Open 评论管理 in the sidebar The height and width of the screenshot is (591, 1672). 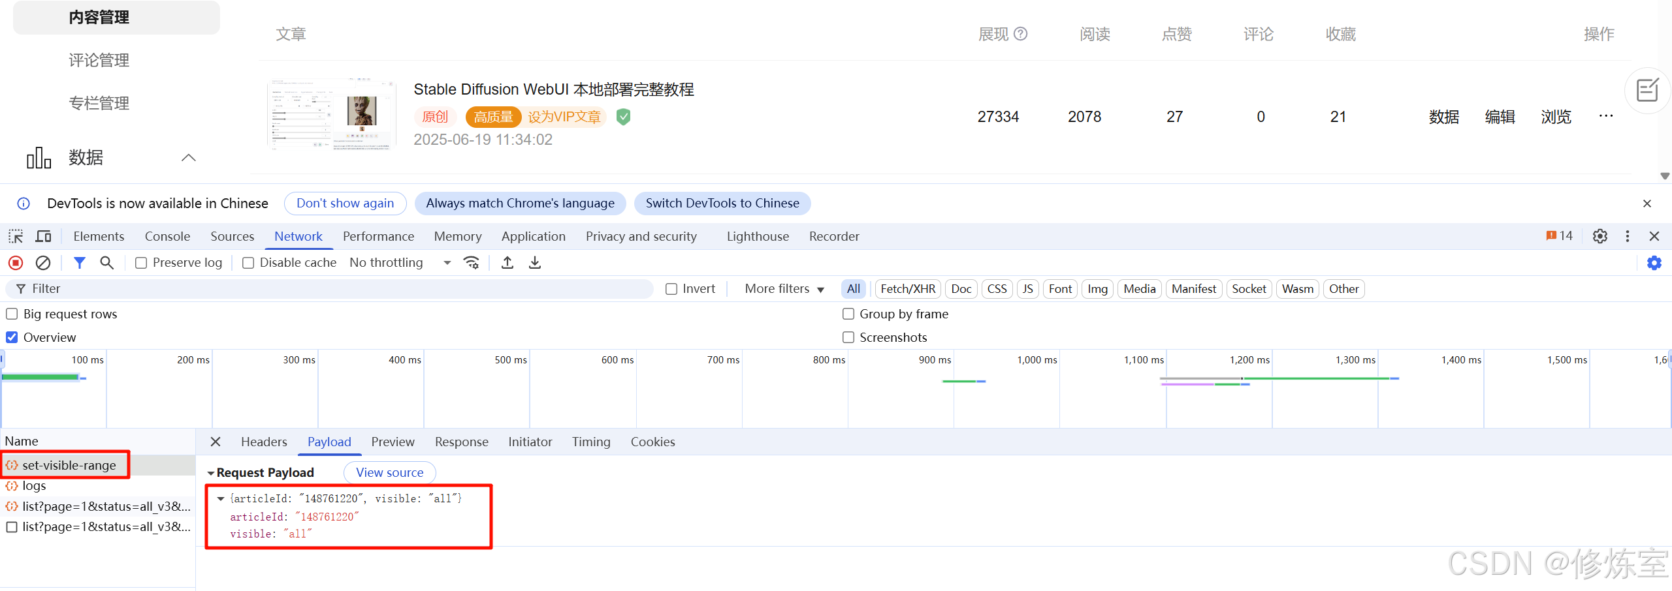pos(99,60)
